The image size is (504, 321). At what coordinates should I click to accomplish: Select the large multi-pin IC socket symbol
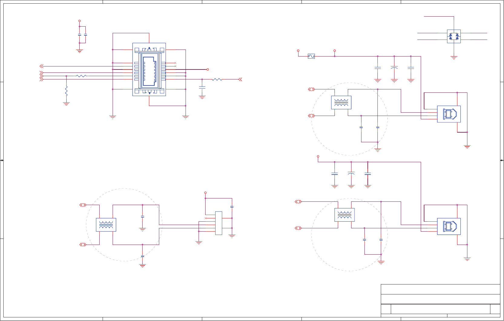[149, 69]
